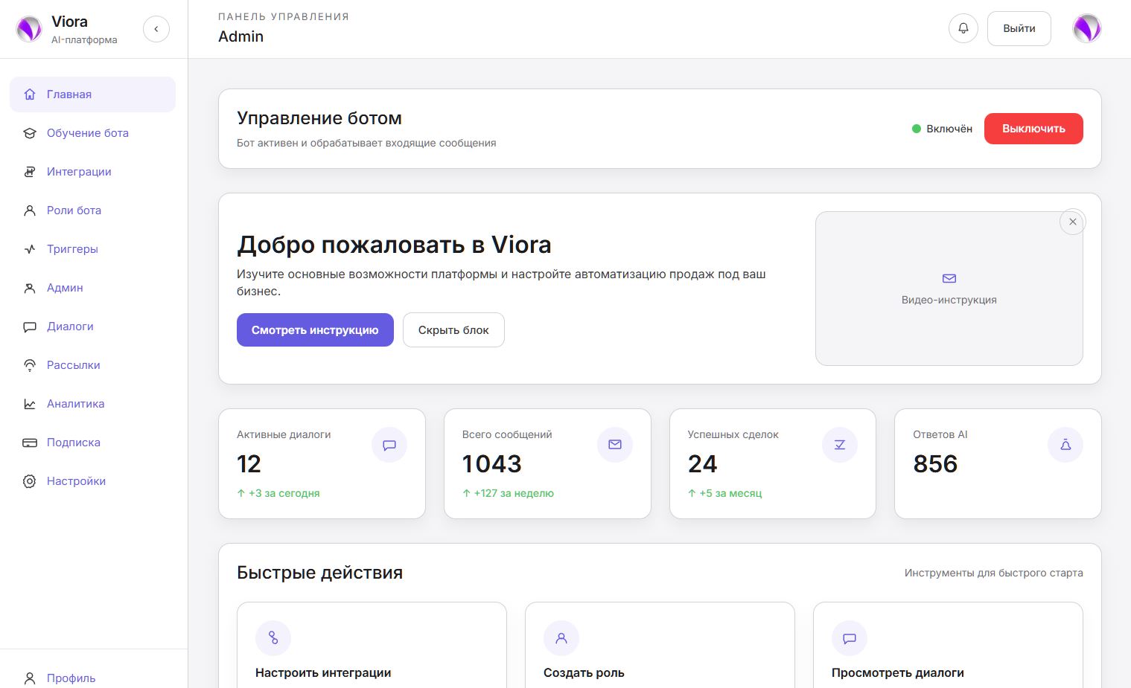Open the Настройки section

pyautogui.click(x=76, y=481)
